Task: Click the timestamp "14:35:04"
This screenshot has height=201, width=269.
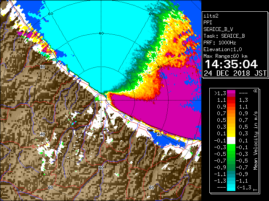Action: (x=231, y=64)
